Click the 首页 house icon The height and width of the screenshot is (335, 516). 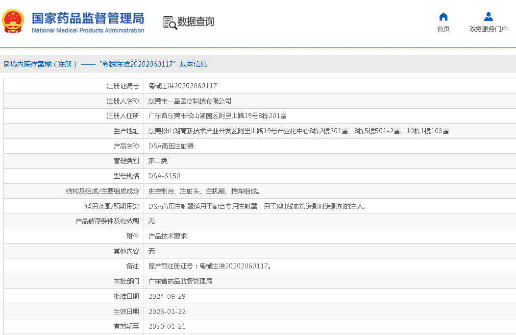coord(443,17)
